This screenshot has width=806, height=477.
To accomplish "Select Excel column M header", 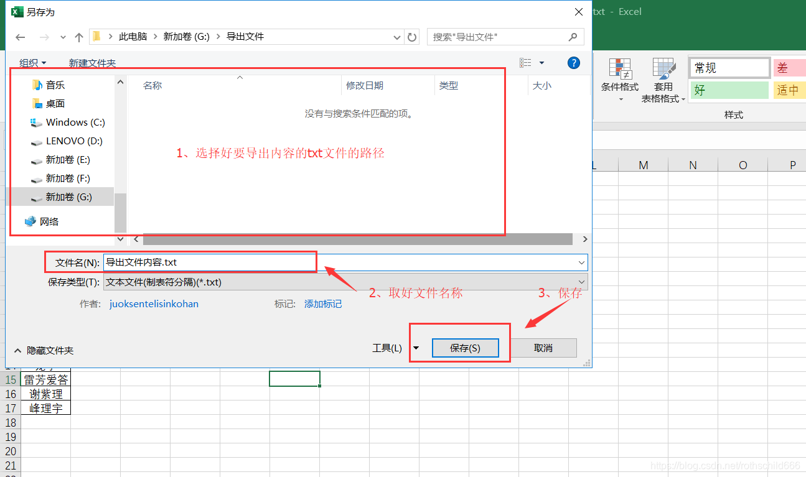I will coord(644,165).
